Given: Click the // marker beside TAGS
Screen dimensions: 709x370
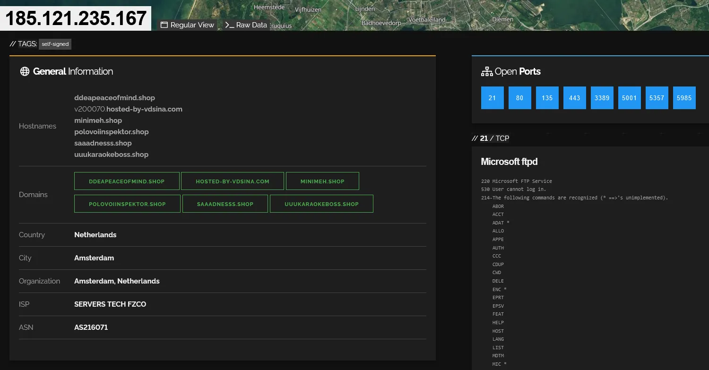Looking at the screenshot, I should (x=12, y=44).
